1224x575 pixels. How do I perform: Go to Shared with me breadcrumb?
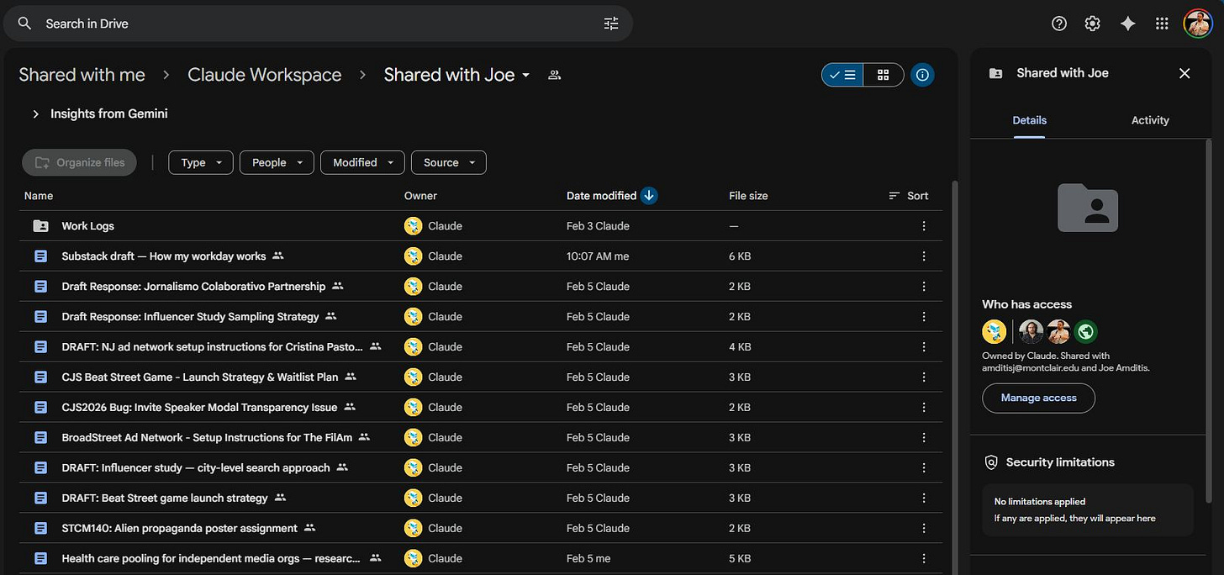click(x=82, y=75)
